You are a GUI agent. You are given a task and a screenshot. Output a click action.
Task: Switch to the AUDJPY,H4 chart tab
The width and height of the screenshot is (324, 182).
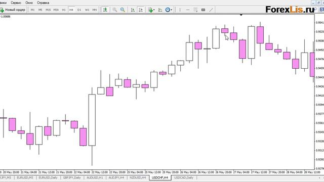pyautogui.click(x=116, y=177)
